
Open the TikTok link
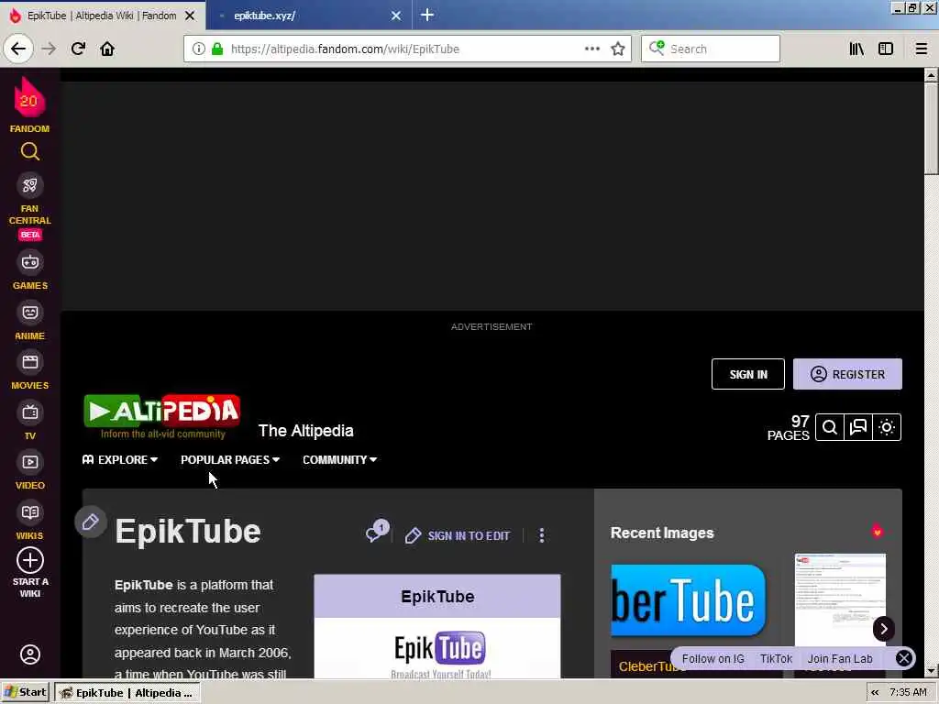click(x=776, y=658)
